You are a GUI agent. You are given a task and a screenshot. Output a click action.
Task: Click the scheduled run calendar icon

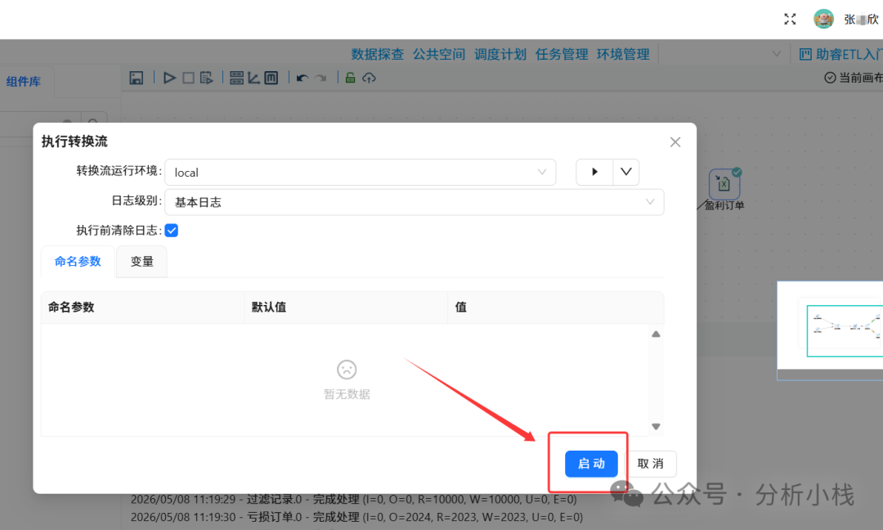(x=207, y=78)
